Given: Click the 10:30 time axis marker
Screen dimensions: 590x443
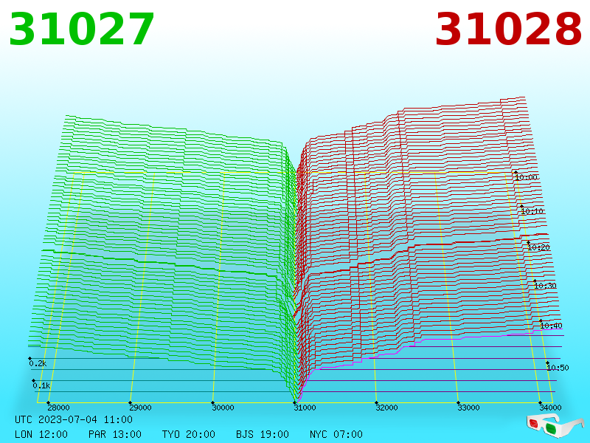Looking at the screenshot, I should [545, 286].
